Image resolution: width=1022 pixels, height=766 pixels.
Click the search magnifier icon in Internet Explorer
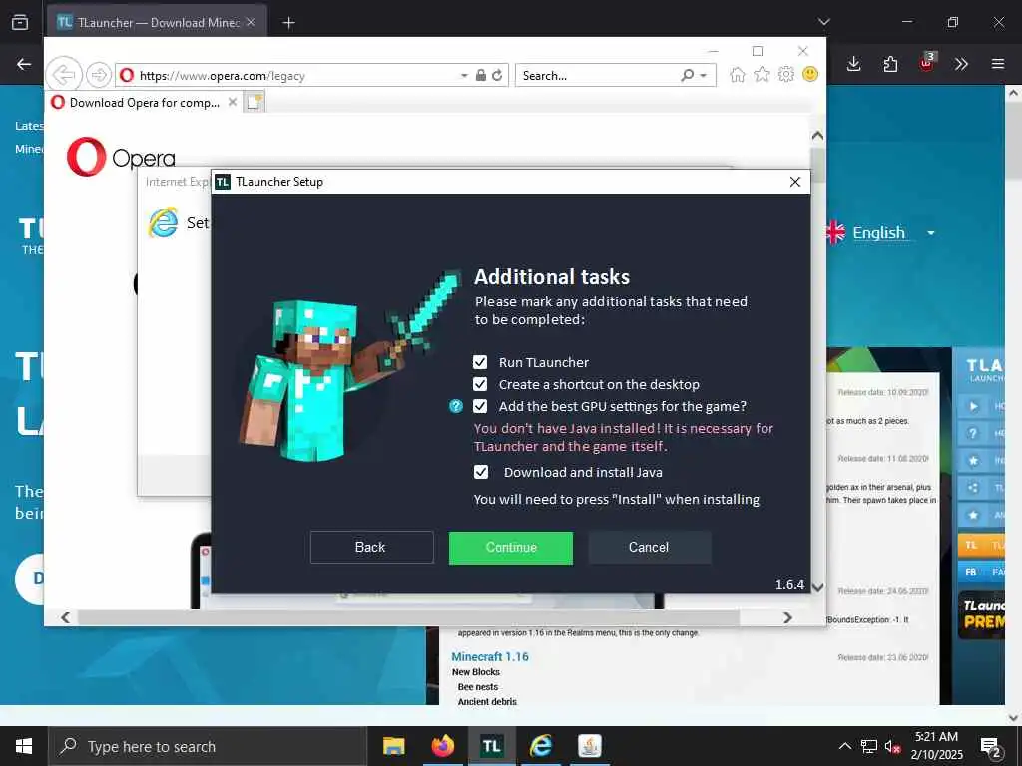tap(687, 76)
